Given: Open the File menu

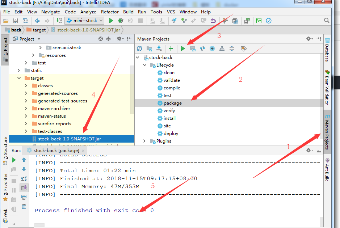Looking at the screenshot, I should 7,12.
